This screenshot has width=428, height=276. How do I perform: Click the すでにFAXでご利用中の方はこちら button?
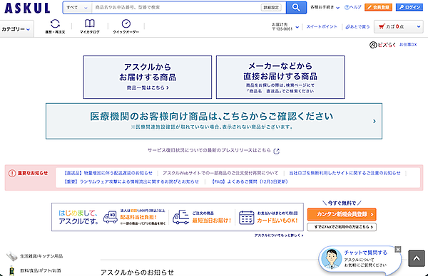(342, 227)
